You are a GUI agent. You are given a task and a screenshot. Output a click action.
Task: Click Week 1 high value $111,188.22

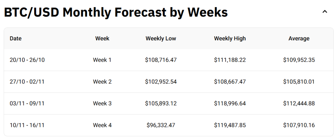(230, 60)
